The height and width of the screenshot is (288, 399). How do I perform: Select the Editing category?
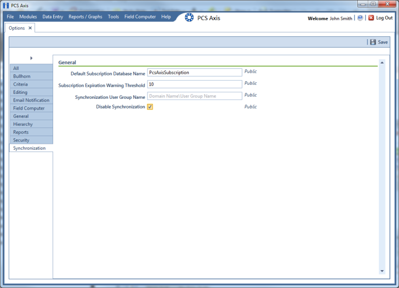point(31,92)
